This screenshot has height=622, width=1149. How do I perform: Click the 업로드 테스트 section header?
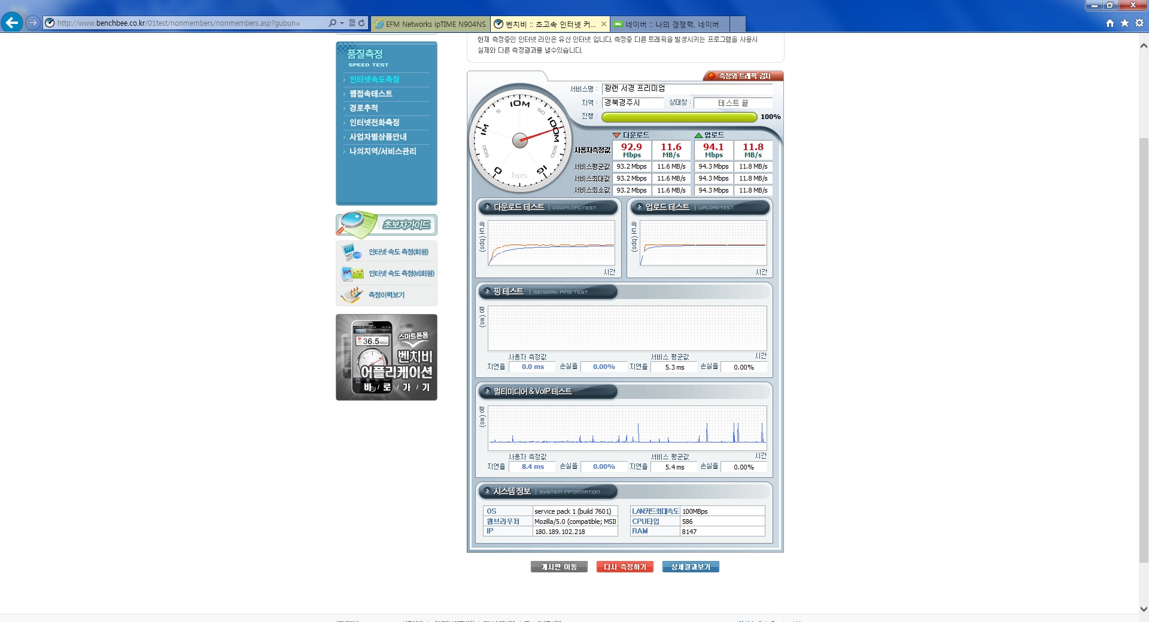[700, 208]
